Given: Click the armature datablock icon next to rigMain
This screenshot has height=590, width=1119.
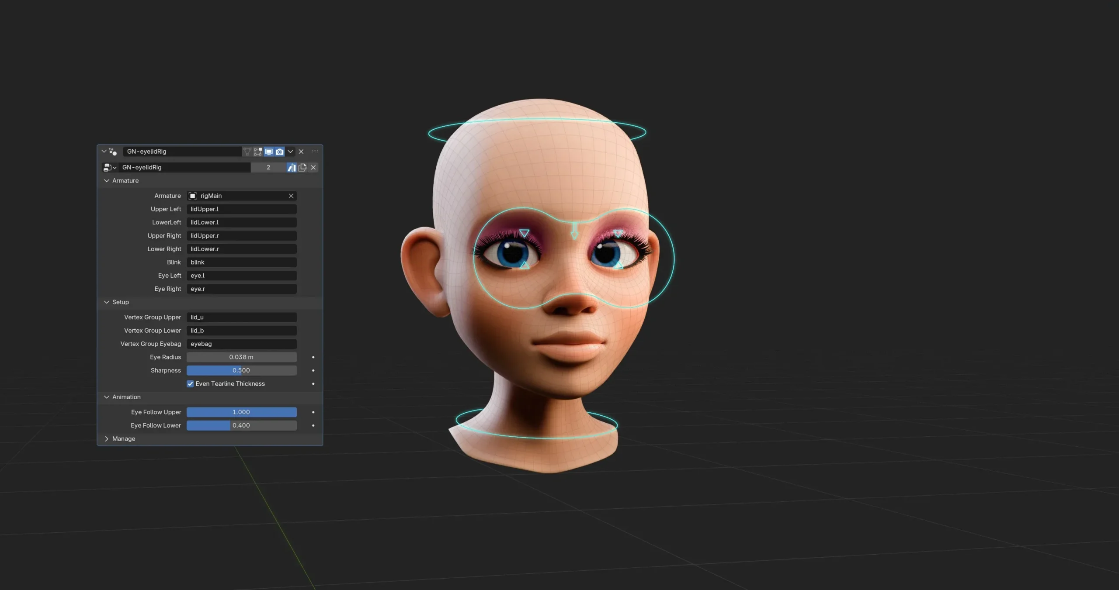Looking at the screenshot, I should tap(192, 196).
